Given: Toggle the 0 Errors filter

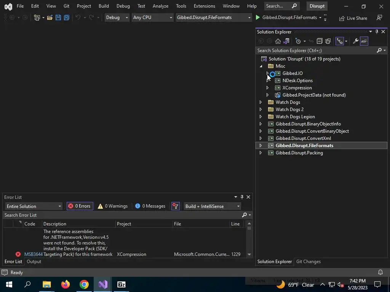Looking at the screenshot, I should pos(80,206).
